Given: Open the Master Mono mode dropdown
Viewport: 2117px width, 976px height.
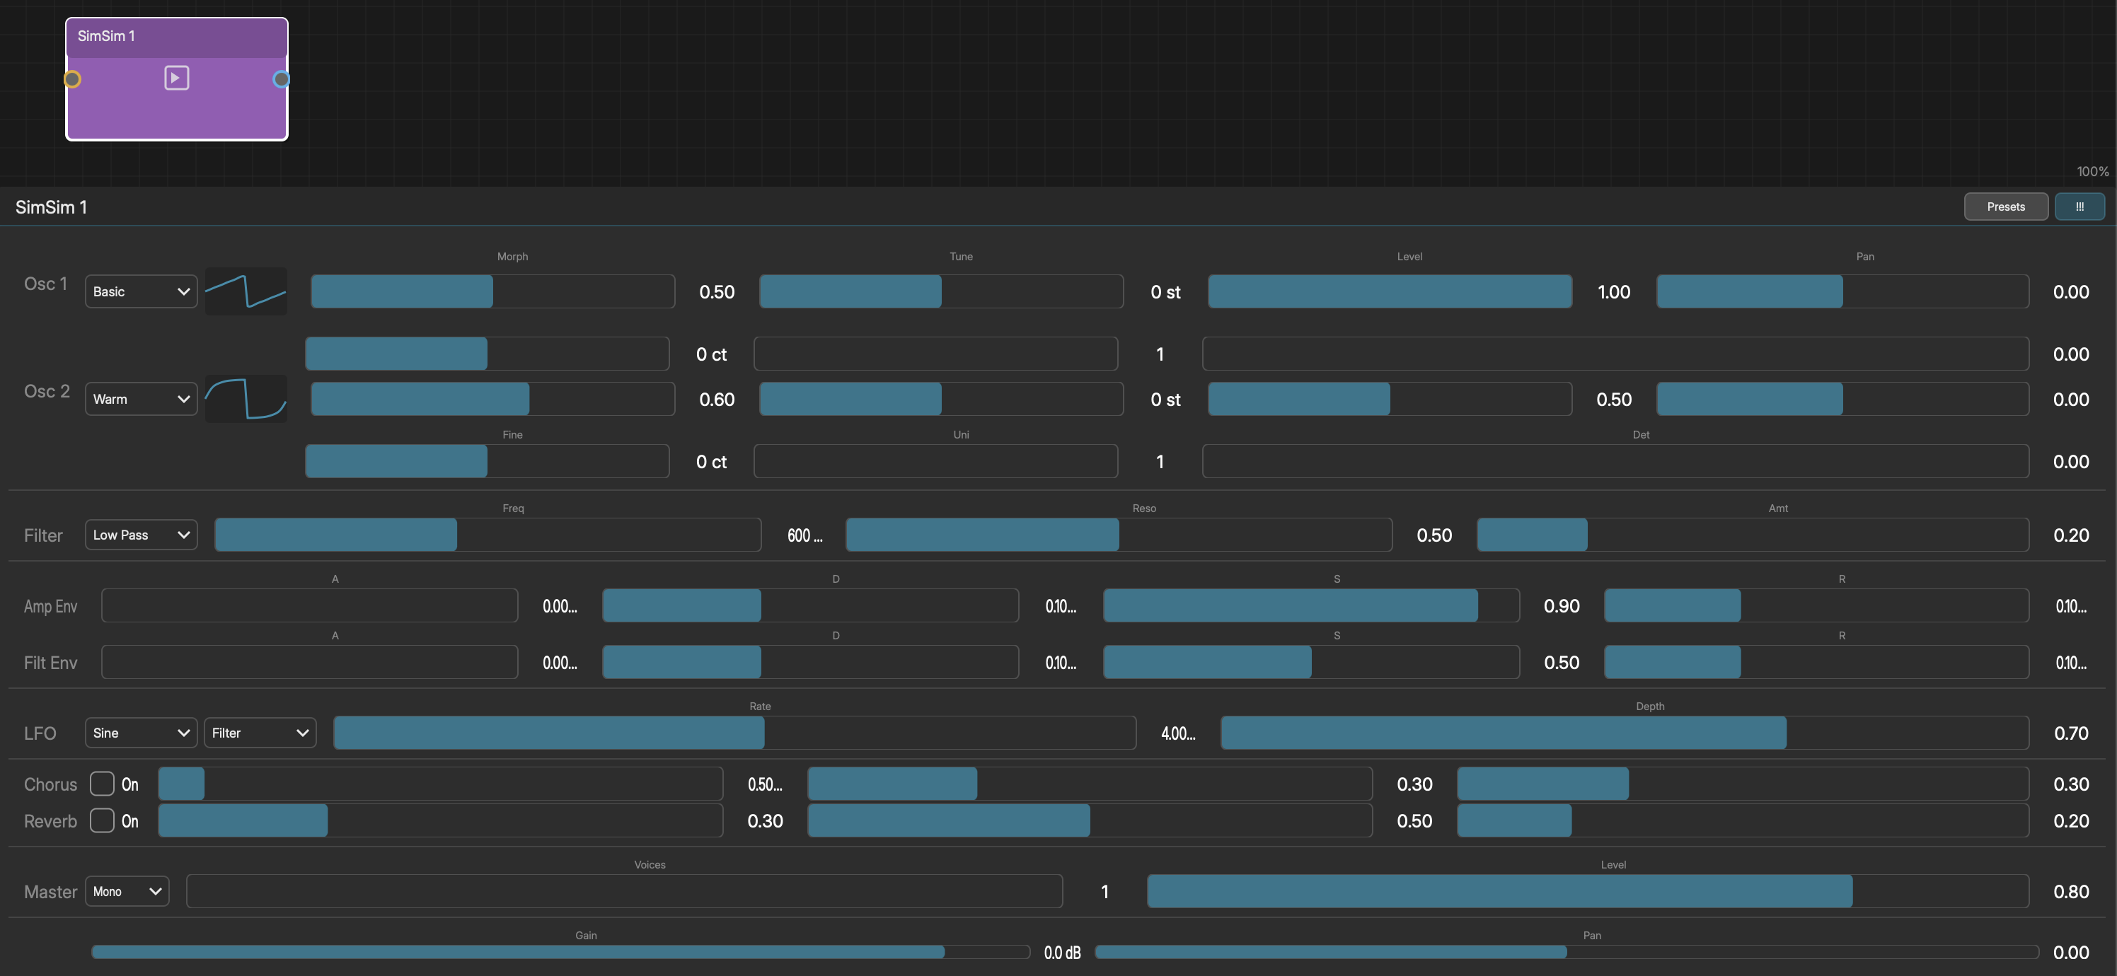Looking at the screenshot, I should pyautogui.click(x=127, y=891).
